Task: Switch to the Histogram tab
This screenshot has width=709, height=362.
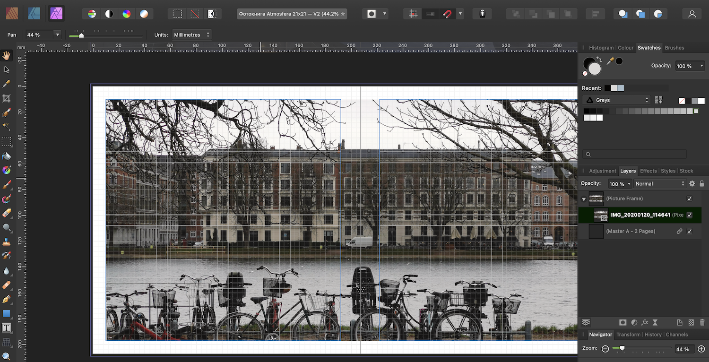Action: 601,48
